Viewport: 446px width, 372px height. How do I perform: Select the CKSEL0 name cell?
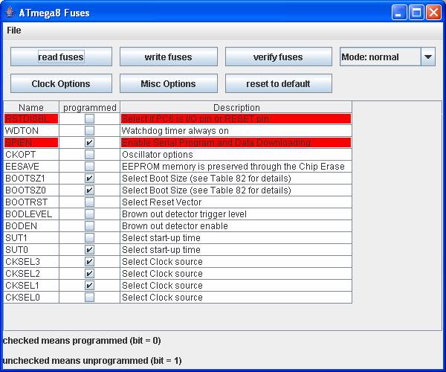pyautogui.click(x=31, y=298)
